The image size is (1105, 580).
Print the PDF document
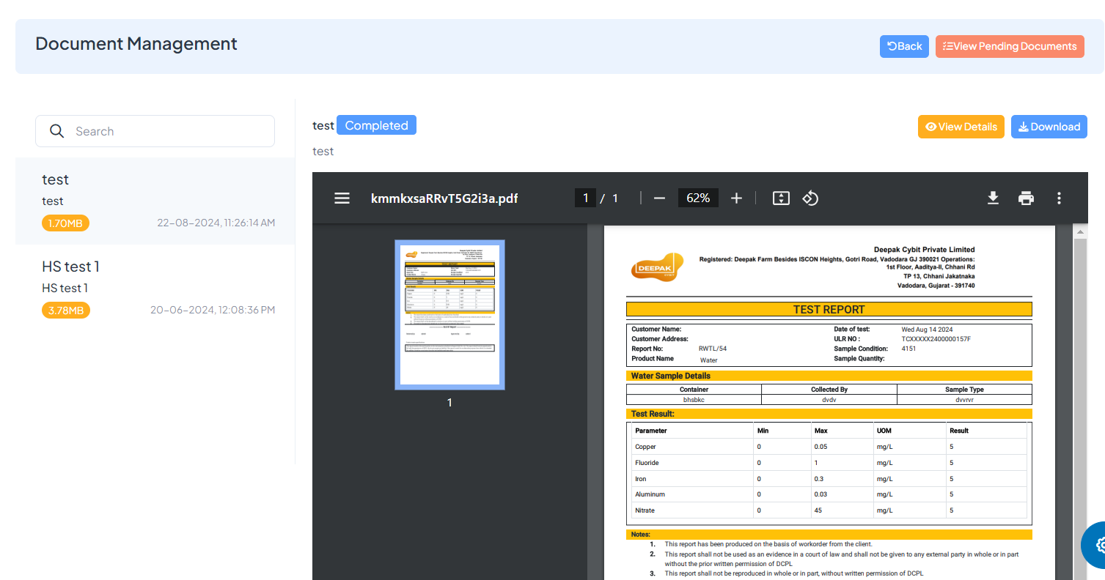click(x=1026, y=198)
